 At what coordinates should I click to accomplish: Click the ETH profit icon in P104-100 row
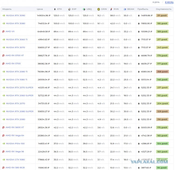(139, 144)
